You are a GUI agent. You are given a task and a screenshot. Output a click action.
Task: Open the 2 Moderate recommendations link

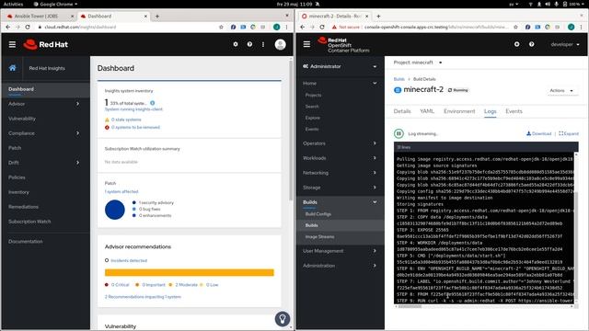[186, 284]
